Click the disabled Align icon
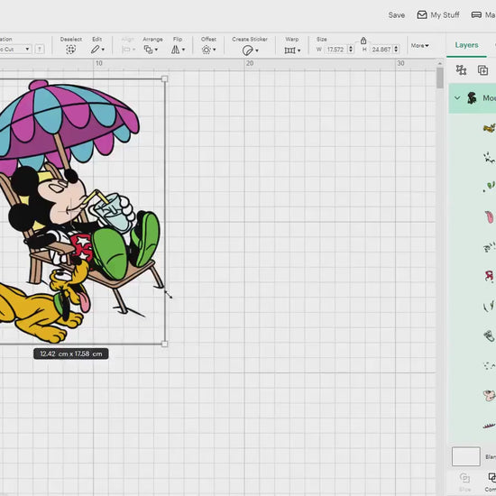Screen dimensions: 496x496 pos(126,50)
